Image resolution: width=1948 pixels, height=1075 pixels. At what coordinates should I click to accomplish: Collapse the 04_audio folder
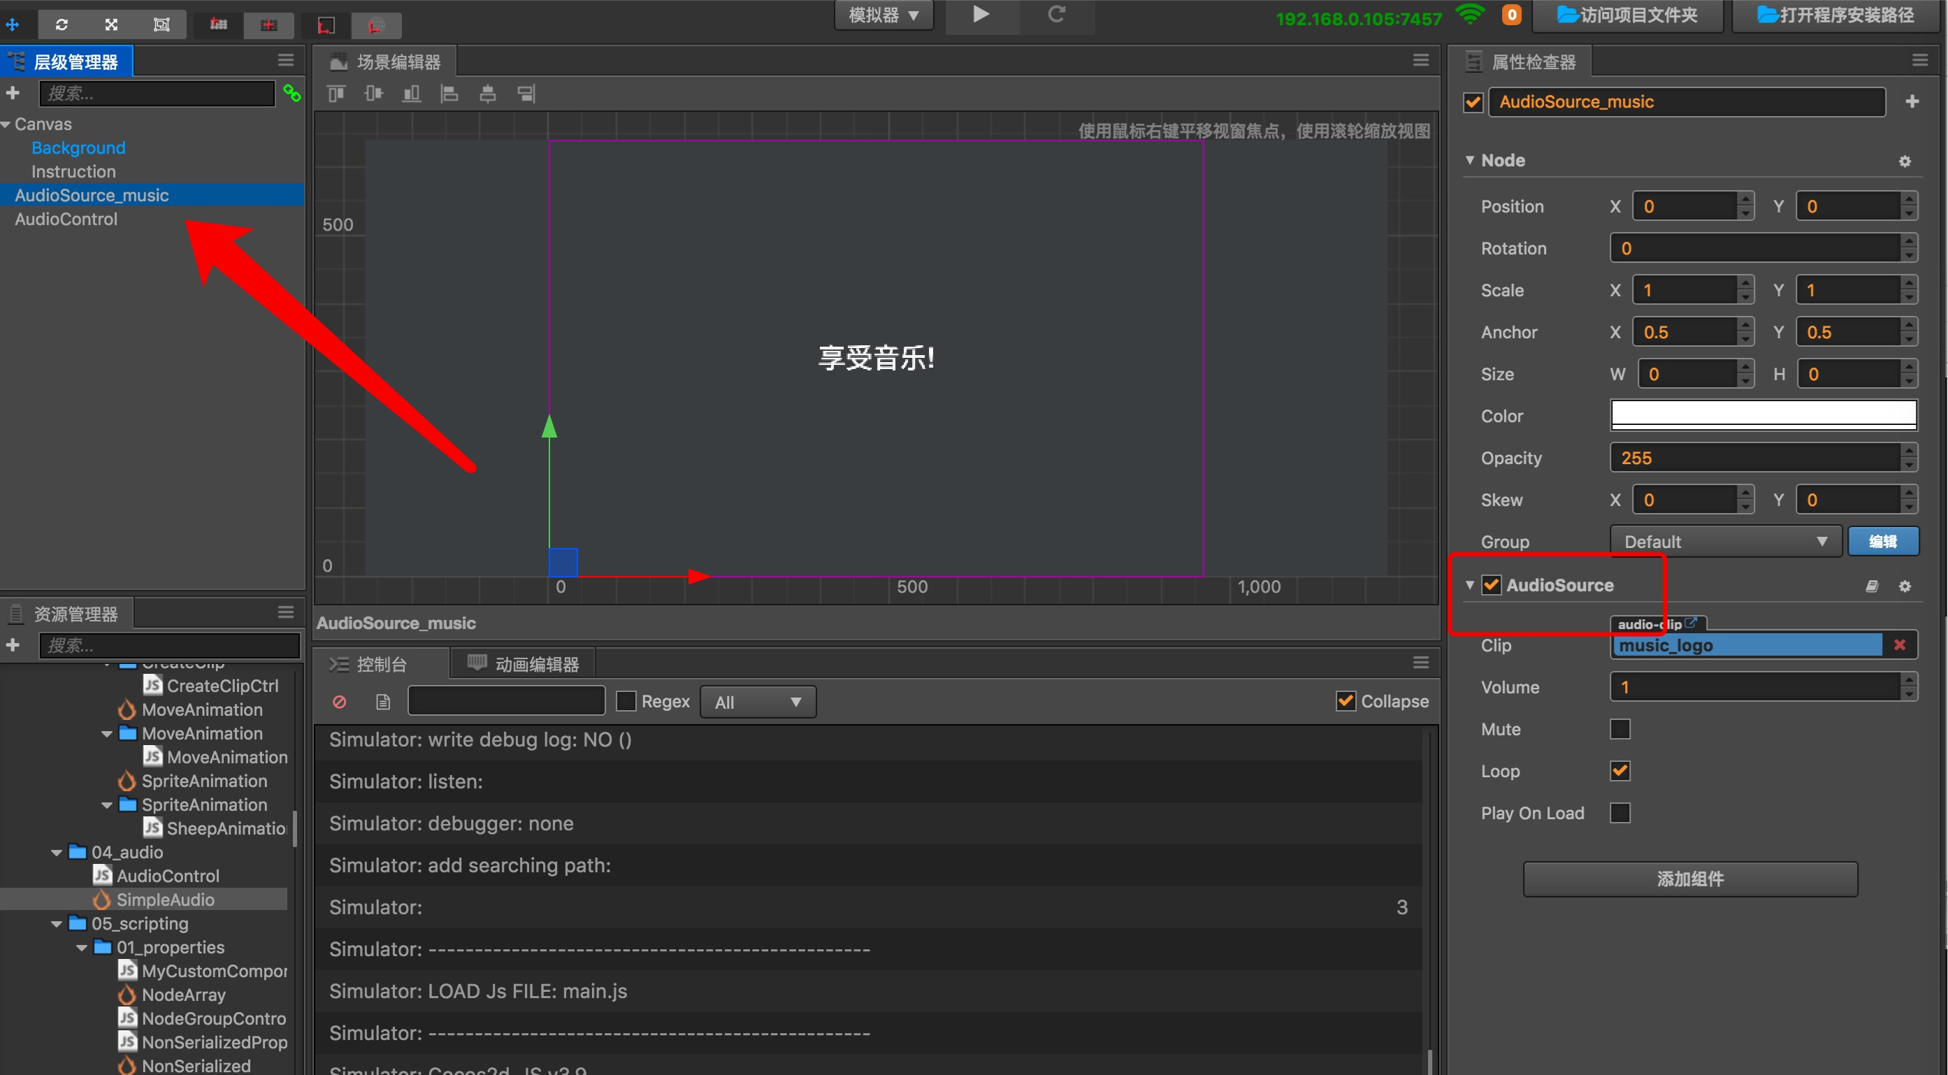57,852
